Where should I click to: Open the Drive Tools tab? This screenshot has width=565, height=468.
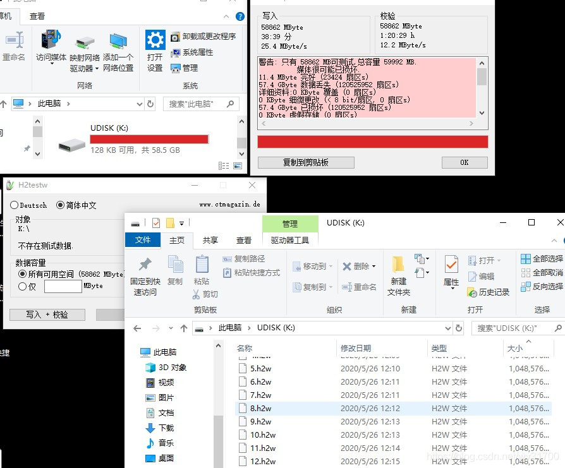click(x=290, y=240)
